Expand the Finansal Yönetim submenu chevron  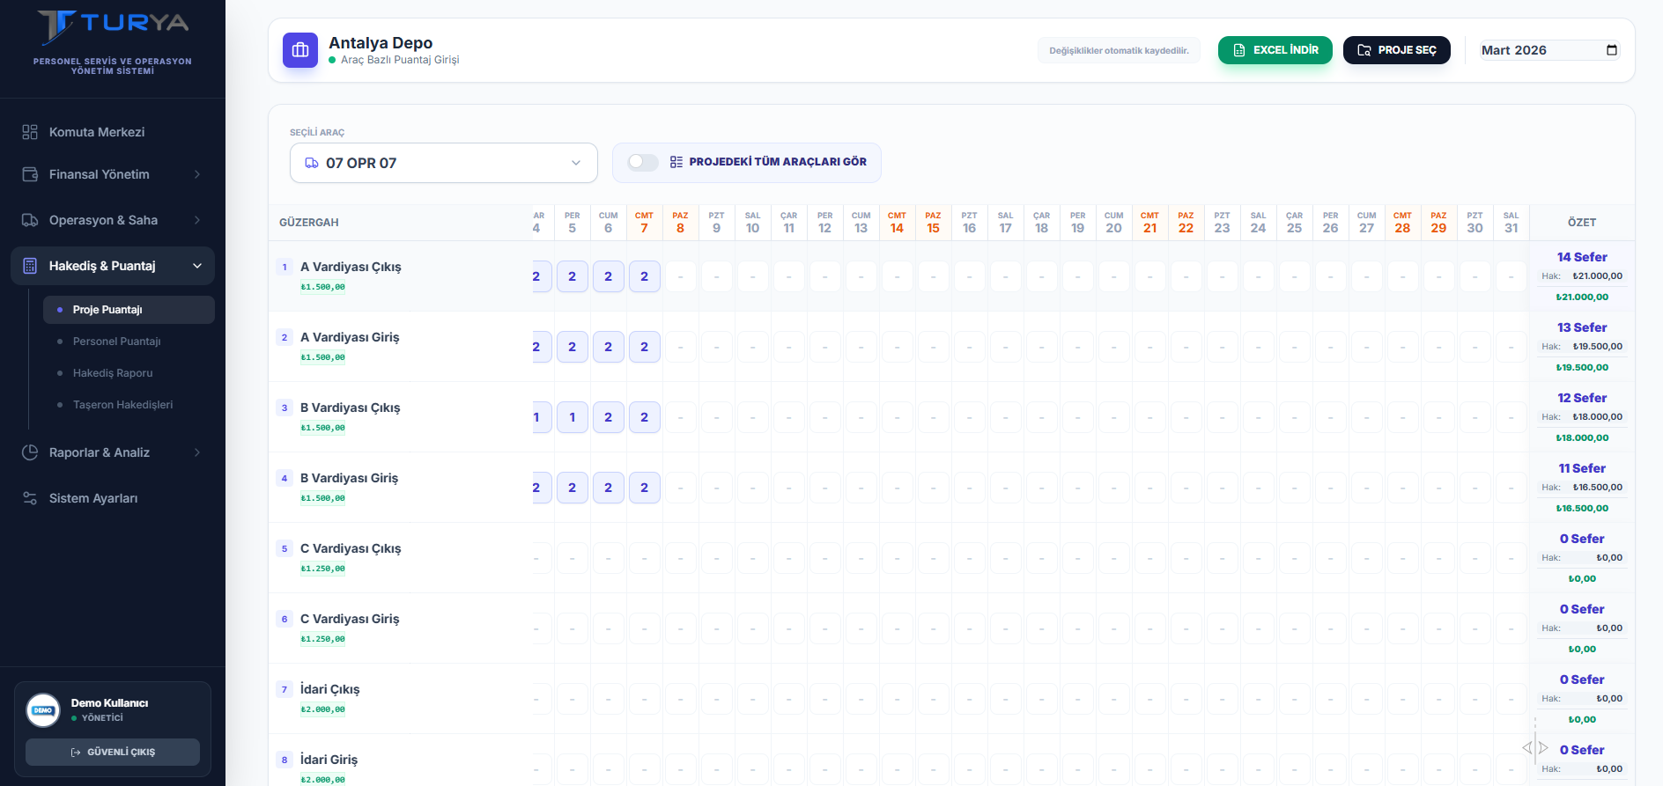pos(197,174)
